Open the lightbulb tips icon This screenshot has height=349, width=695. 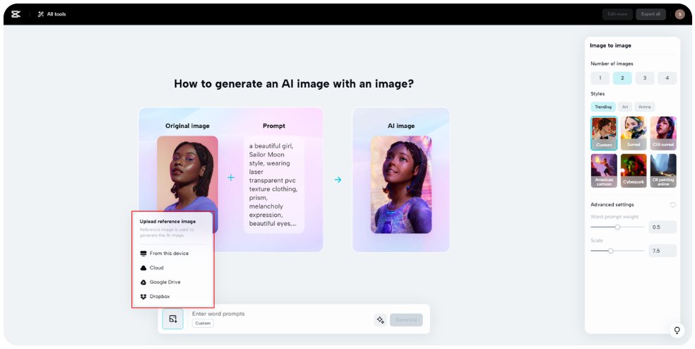tap(677, 331)
